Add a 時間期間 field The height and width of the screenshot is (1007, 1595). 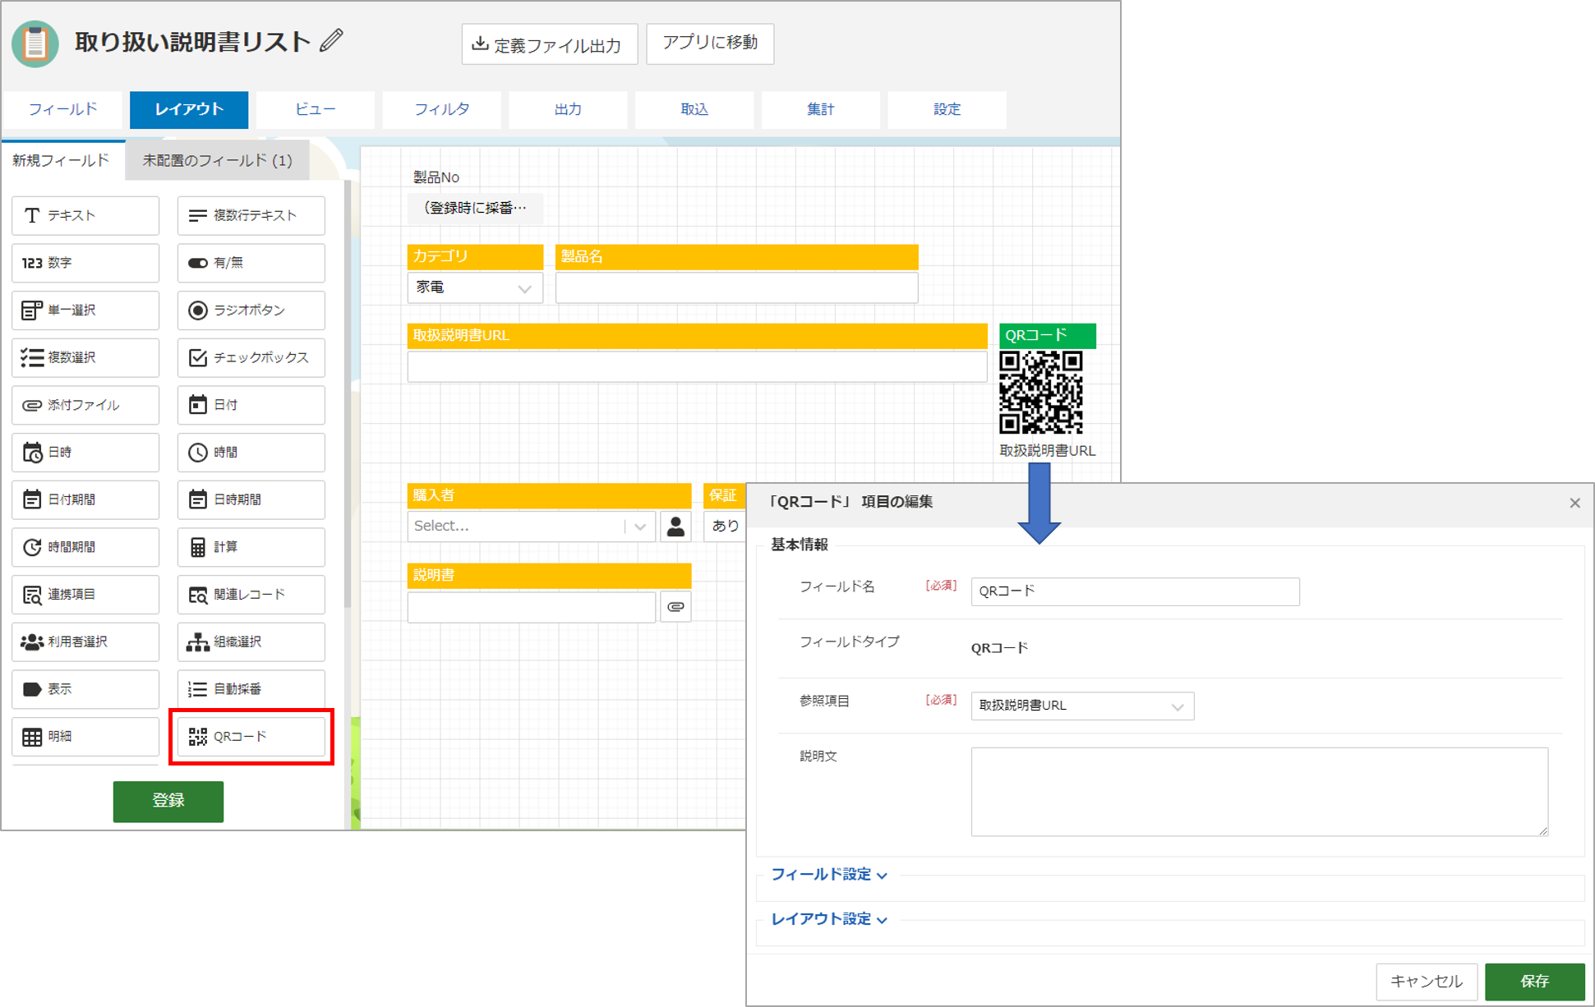[x=85, y=547]
